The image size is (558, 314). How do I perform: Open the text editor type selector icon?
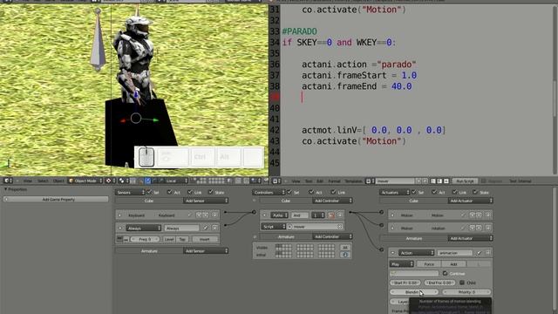pos(276,181)
